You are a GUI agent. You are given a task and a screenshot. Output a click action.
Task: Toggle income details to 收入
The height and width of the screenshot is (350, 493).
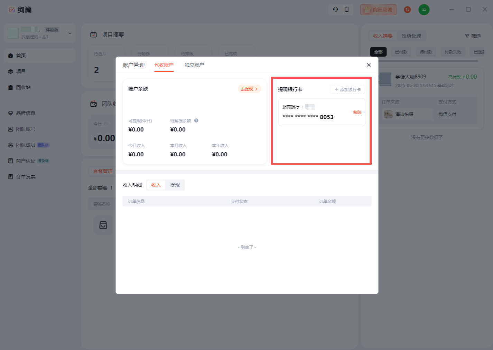coord(156,185)
